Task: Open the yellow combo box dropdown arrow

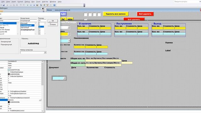Action: coord(69,34)
